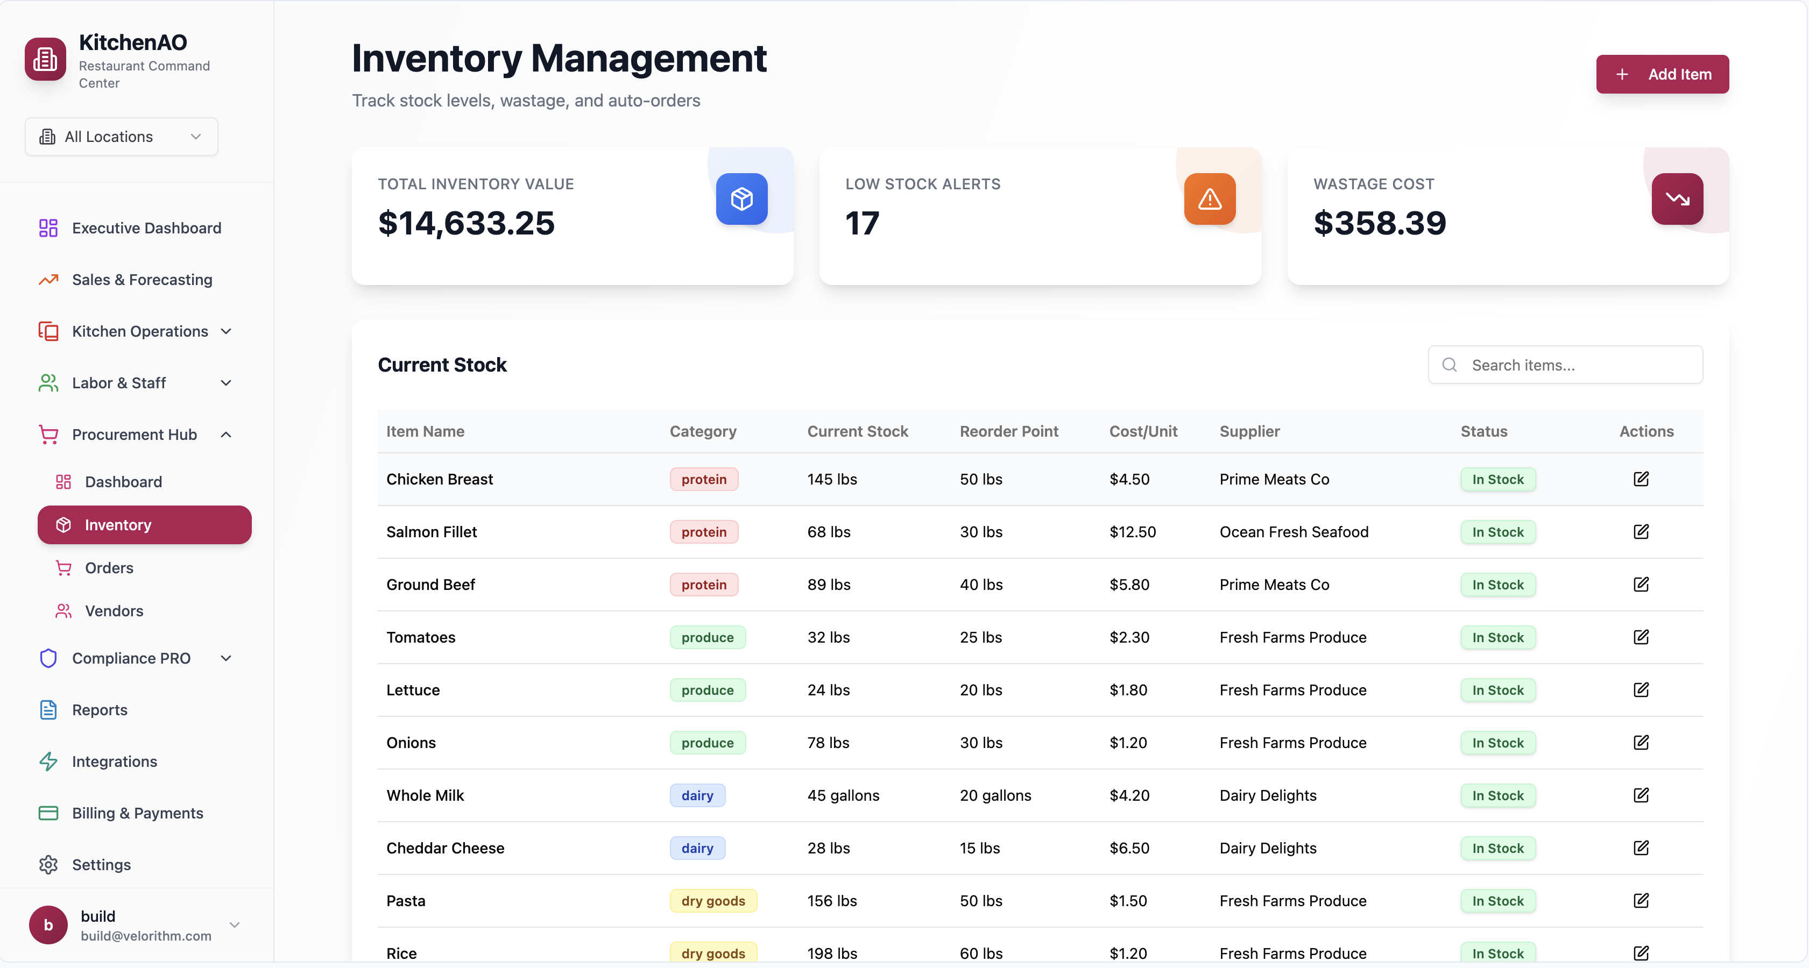This screenshot has width=1809, height=968.
Task: Click the Add Item button
Action: coord(1662,74)
